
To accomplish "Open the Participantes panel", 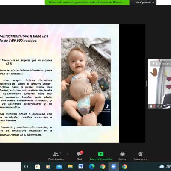I will [x=56, y=156].
